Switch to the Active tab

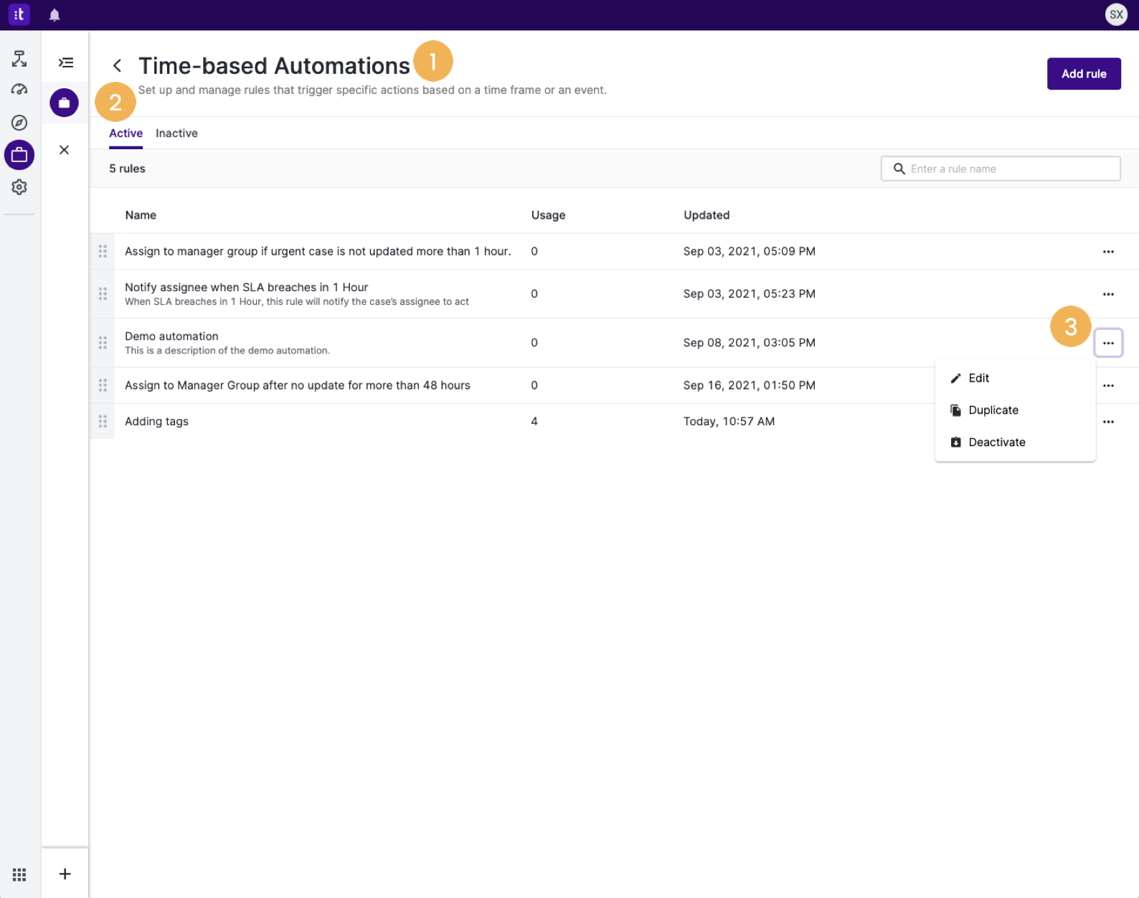click(126, 133)
